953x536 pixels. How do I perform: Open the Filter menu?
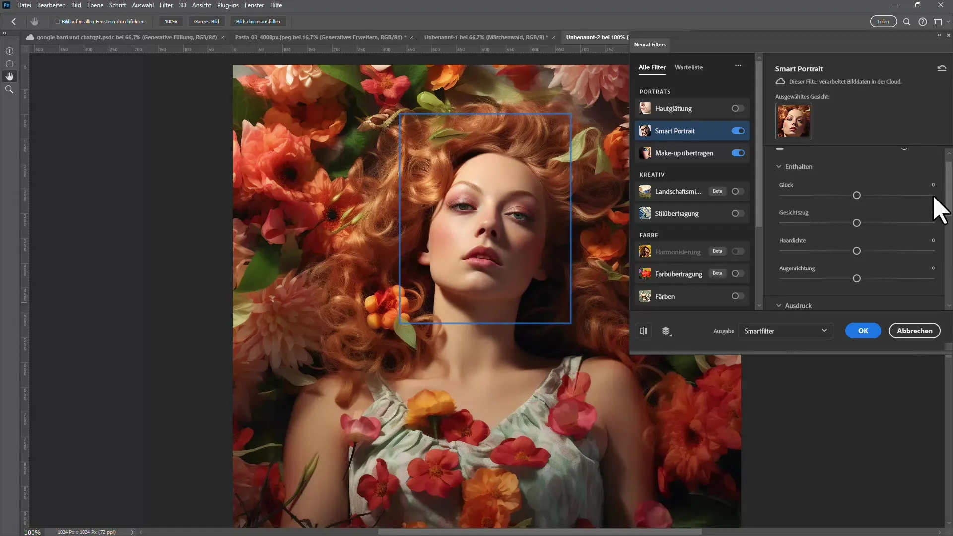166,5
